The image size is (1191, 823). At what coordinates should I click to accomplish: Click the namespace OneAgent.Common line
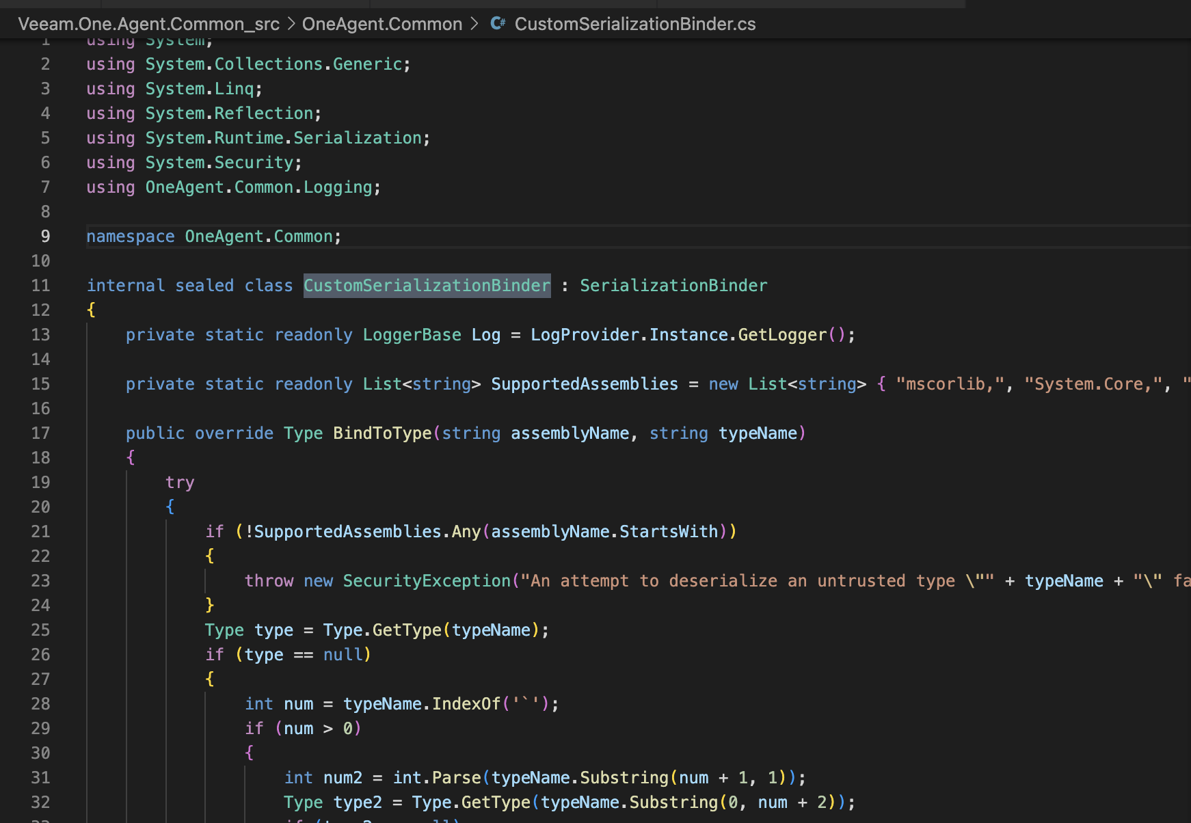pos(214,237)
